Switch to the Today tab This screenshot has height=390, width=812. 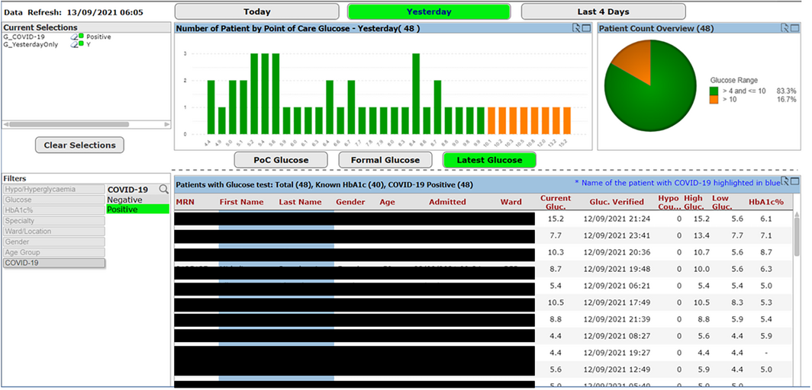(x=256, y=12)
